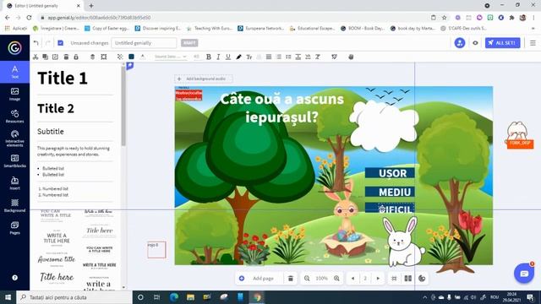
Task: Open text alignment options
Action: coord(269,57)
